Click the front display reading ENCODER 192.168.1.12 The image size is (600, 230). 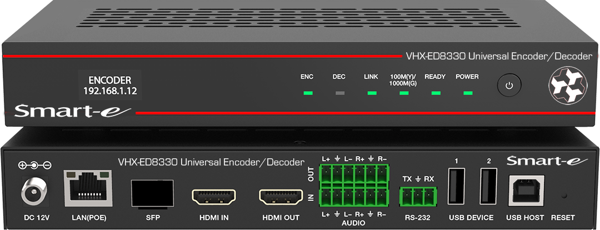[110, 86]
